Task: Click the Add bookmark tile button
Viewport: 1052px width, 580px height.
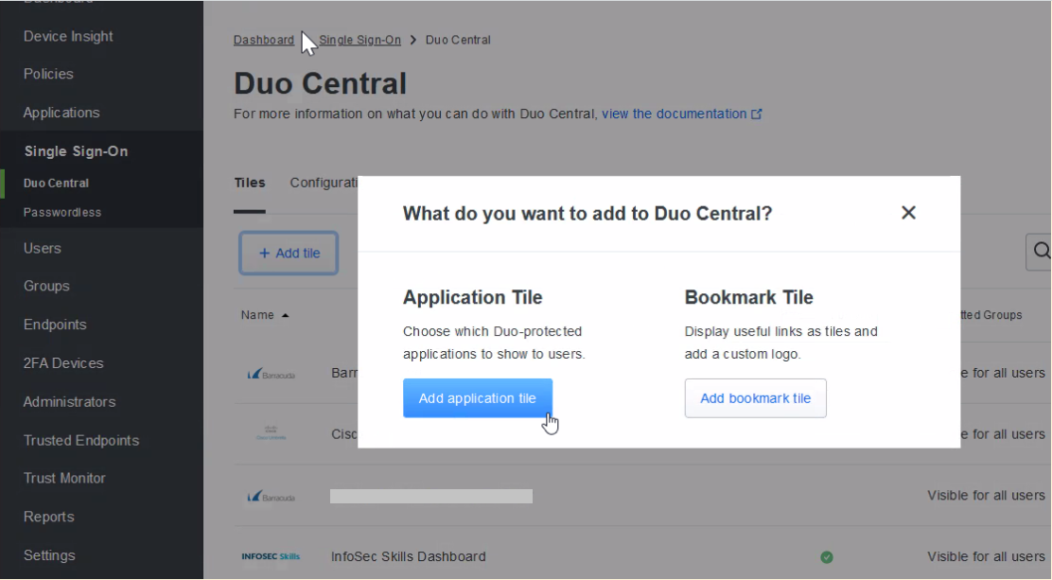Action: [756, 398]
